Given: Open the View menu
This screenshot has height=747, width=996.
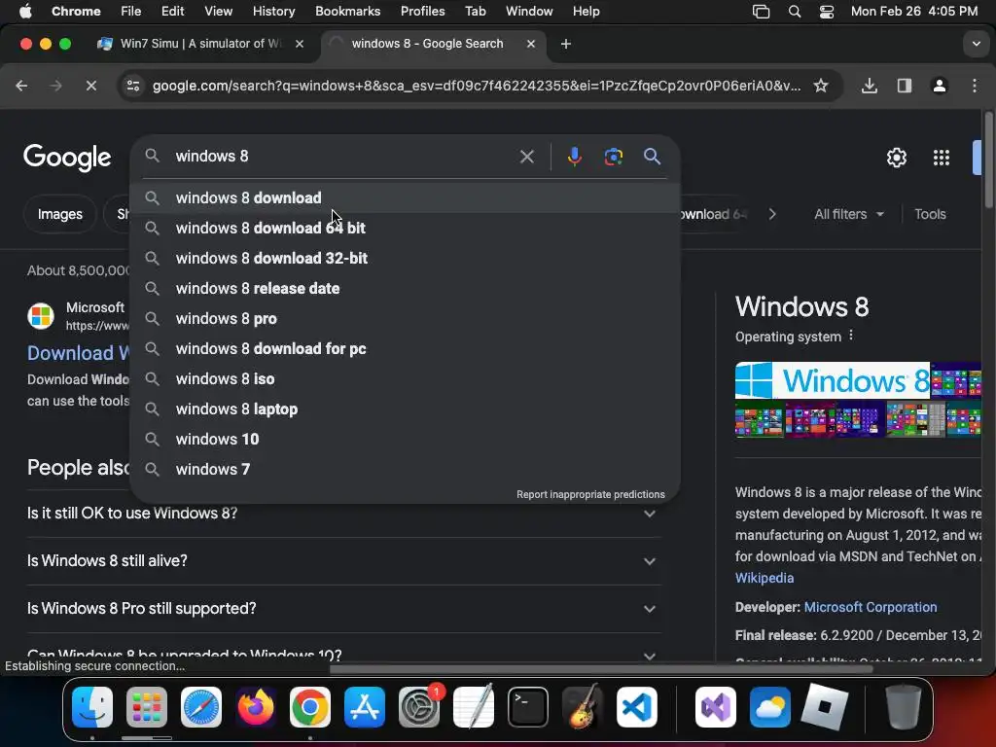Looking at the screenshot, I should (218, 12).
